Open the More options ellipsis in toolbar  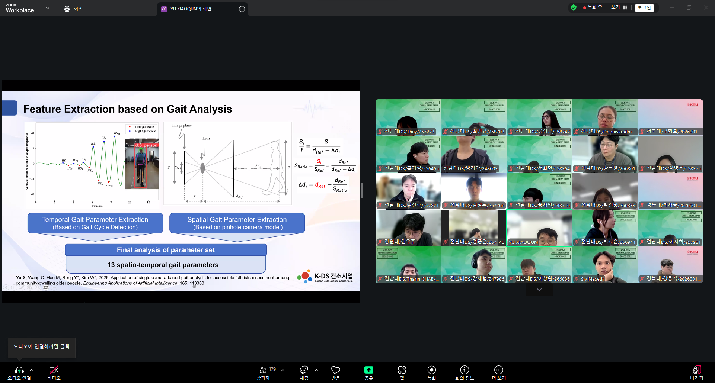pyautogui.click(x=498, y=370)
